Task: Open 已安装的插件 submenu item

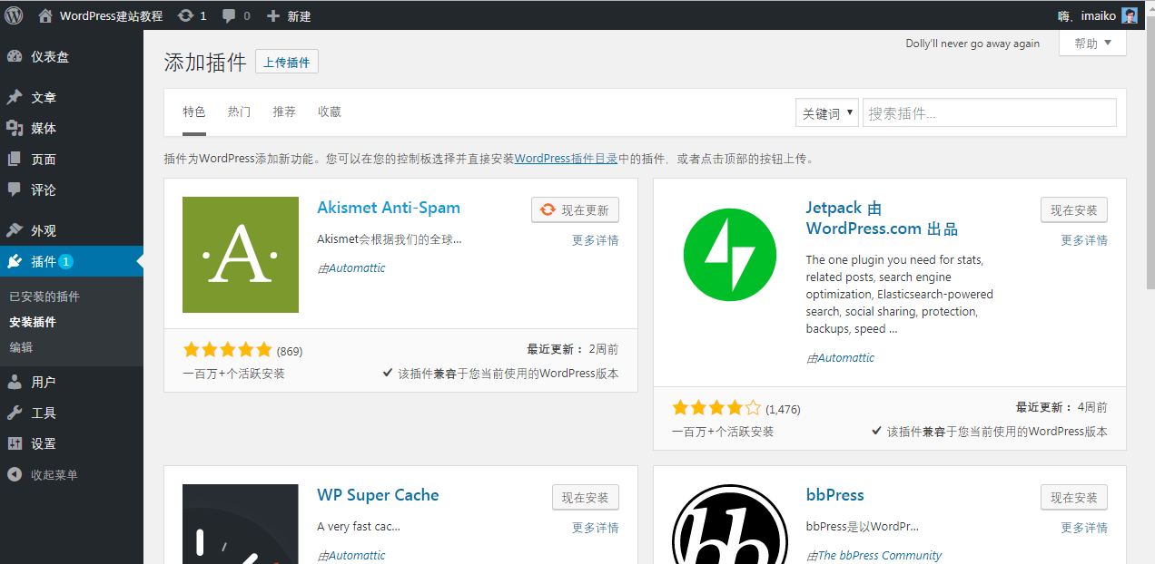Action: click(44, 297)
